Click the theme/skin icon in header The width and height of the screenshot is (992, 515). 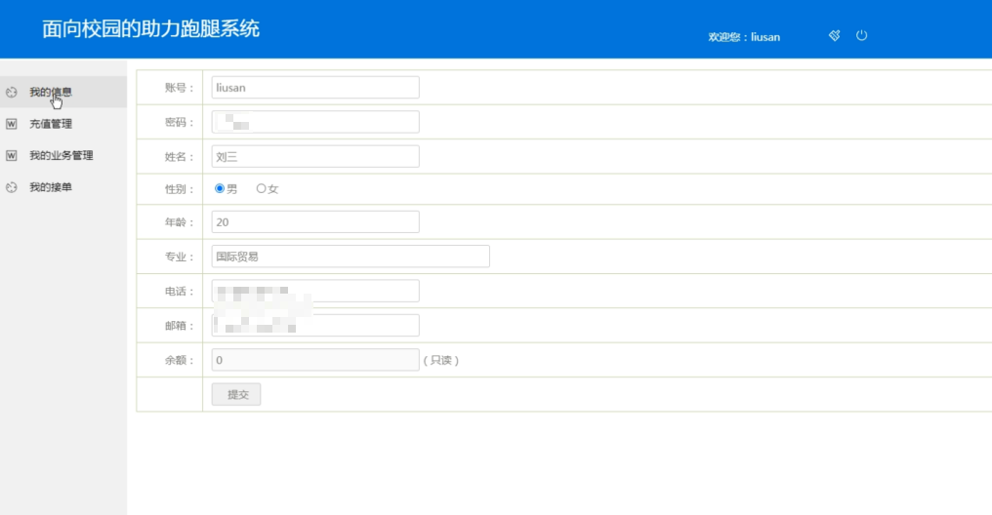pyautogui.click(x=835, y=35)
